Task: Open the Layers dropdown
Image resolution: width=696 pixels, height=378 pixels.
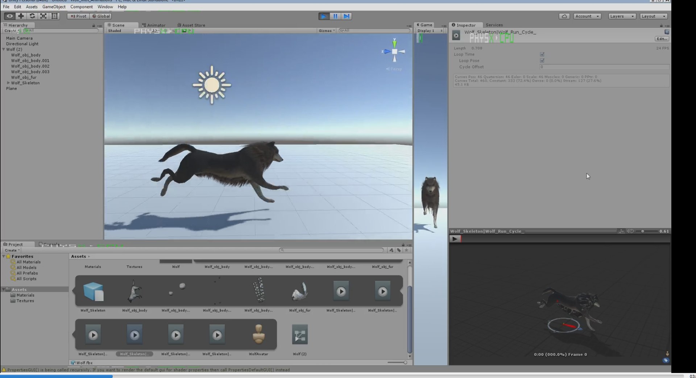Action: pyautogui.click(x=622, y=16)
